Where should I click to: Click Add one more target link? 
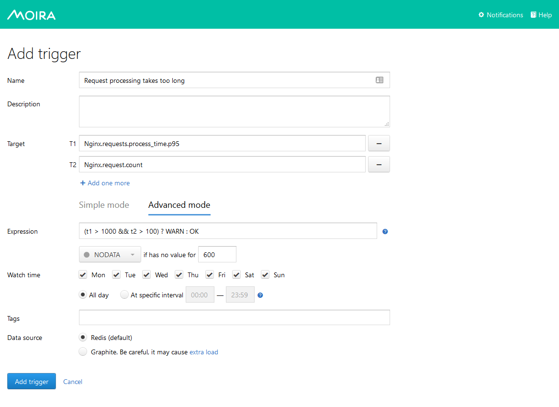tap(105, 183)
